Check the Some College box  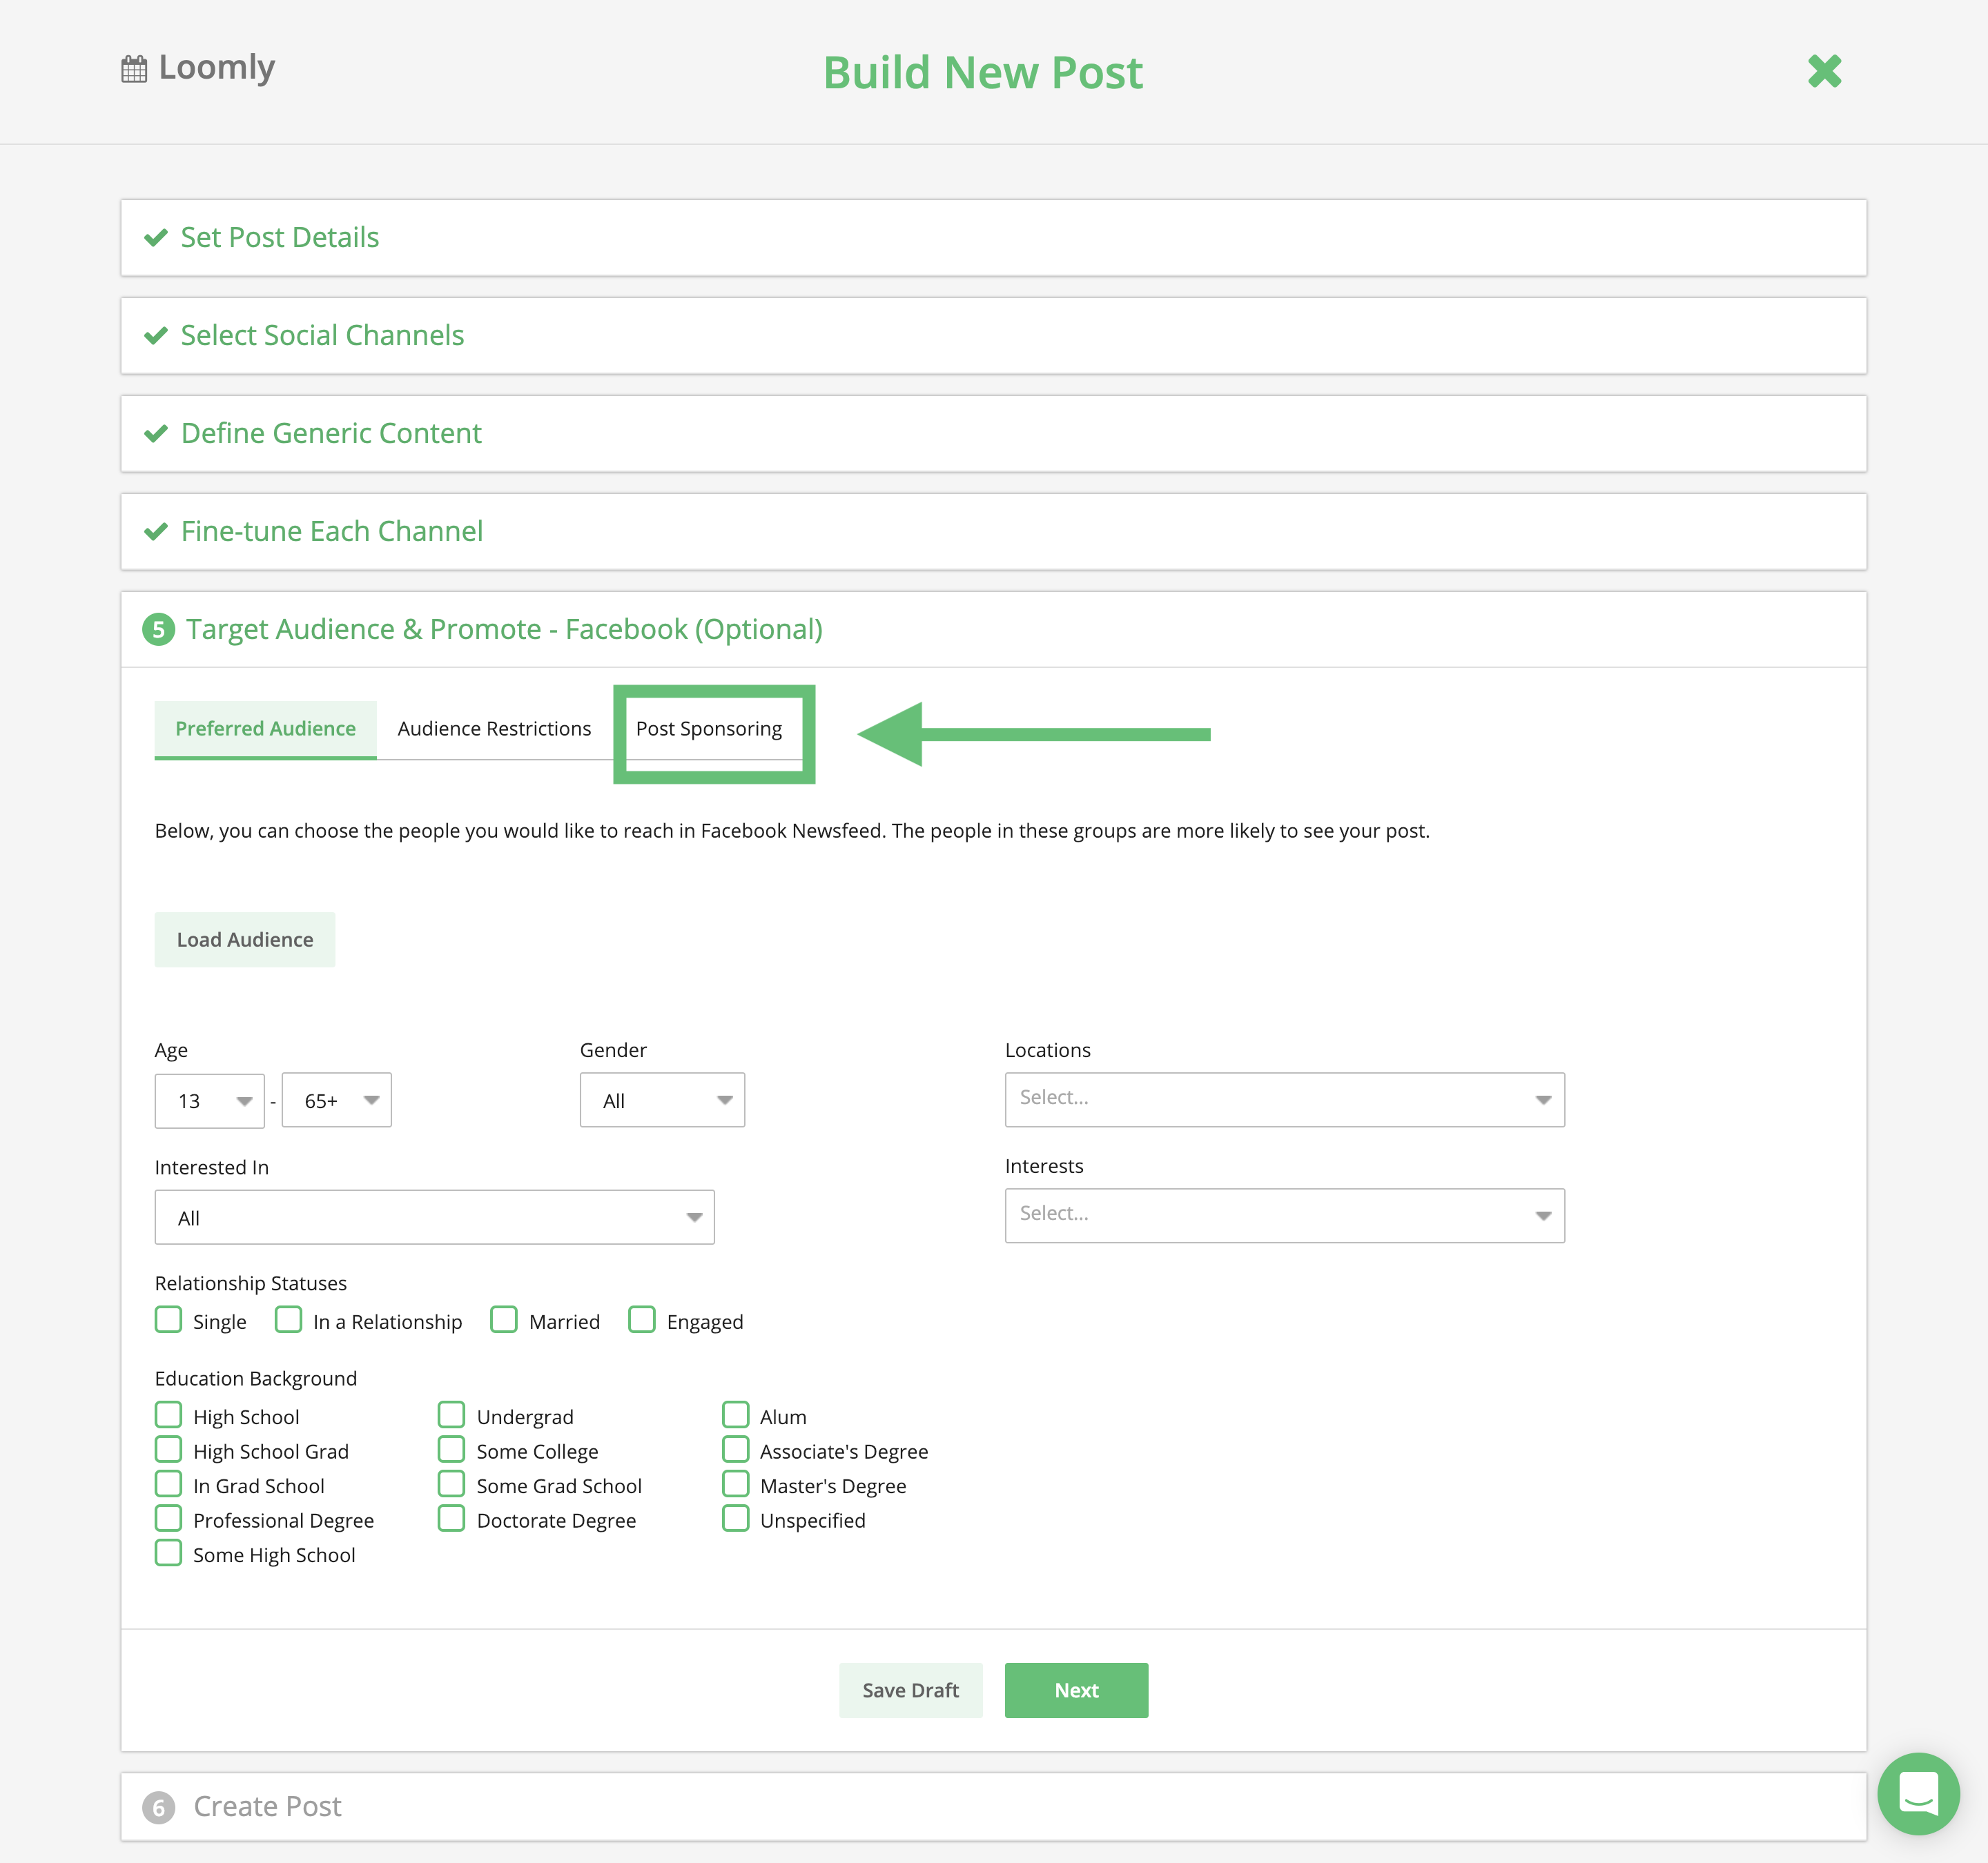(451, 1449)
